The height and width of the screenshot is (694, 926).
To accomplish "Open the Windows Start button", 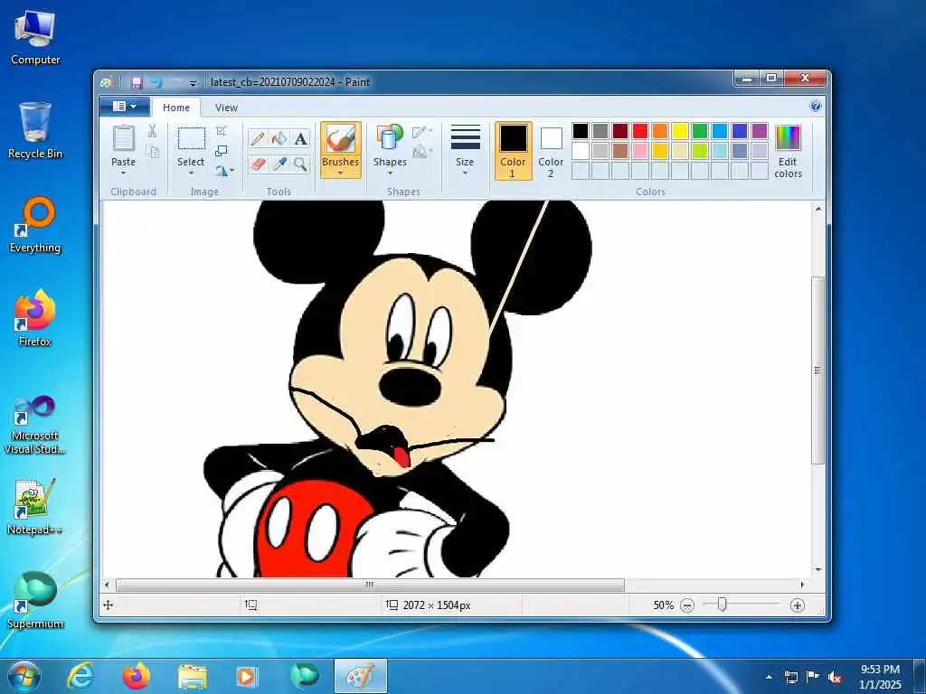I will tap(24, 676).
